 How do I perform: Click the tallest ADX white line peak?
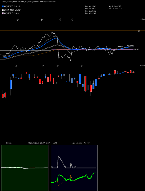(58, 156)
